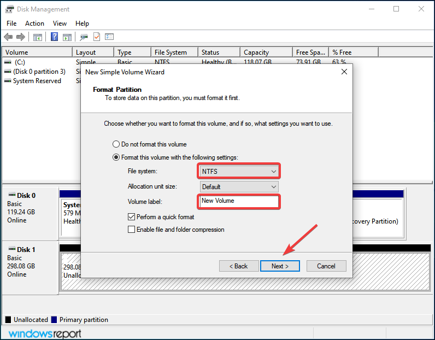Enable file and folder compression checkbox

131,230
